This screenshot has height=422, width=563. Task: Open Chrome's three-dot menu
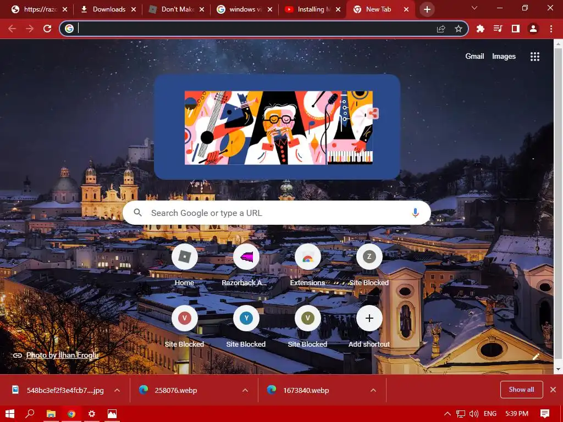pyautogui.click(x=551, y=29)
